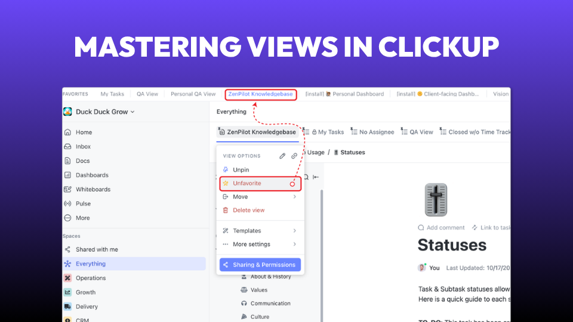Open Whiteboards in the sidebar
The height and width of the screenshot is (322, 573).
pyautogui.click(x=93, y=189)
